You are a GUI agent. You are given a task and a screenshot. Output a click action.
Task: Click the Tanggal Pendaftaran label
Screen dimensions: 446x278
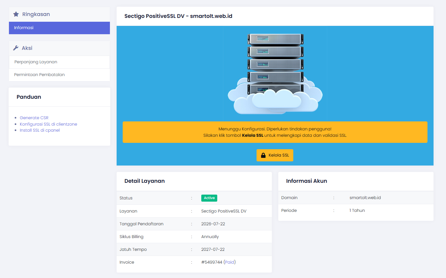click(x=142, y=224)
